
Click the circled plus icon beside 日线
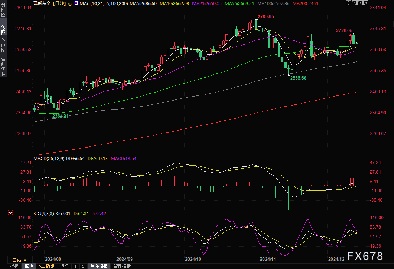[x=70, y=3]
